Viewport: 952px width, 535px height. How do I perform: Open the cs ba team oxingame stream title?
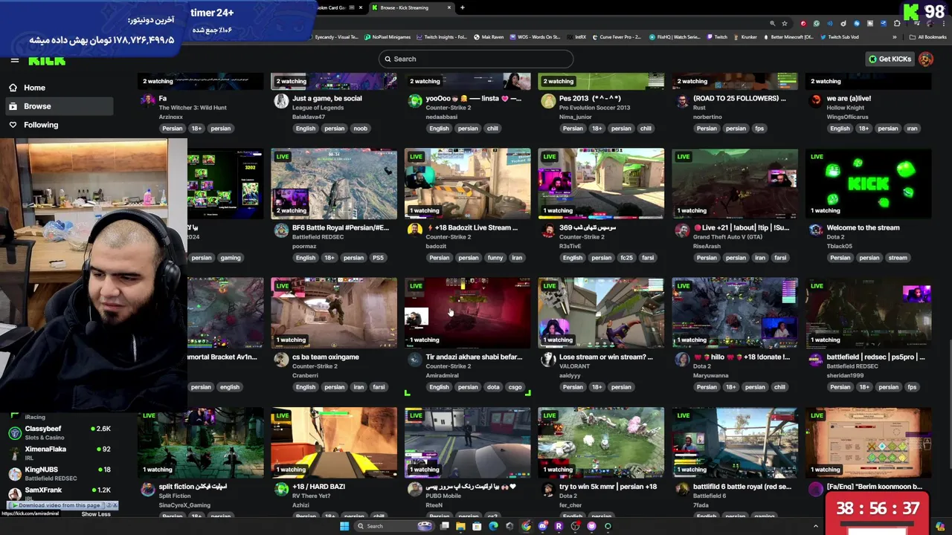[326, 357]
